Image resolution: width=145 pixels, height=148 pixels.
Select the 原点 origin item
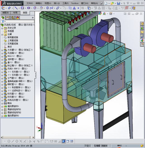9,47
